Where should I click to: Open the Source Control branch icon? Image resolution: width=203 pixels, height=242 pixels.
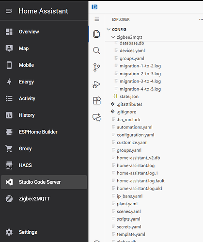pyautogui.click(x=96, y=67)
